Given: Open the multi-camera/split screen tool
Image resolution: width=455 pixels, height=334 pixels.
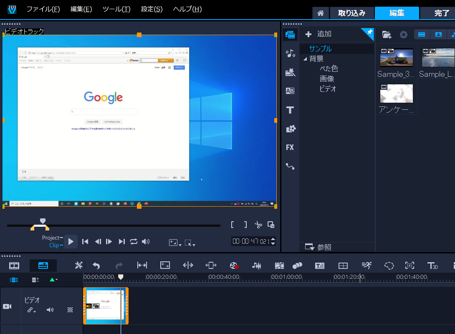Looking at the screenshot, I should pyautogui.click(x=343, y=266).
